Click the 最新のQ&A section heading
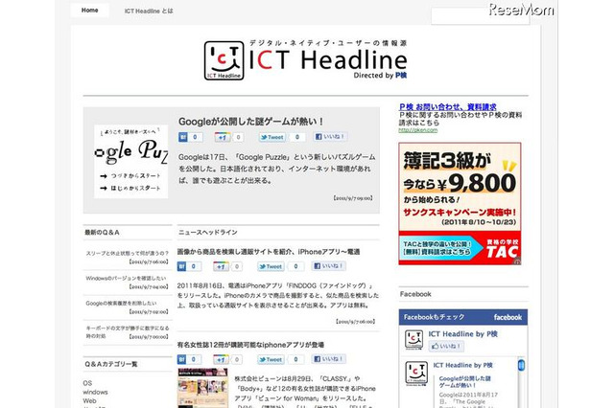Screen dimensions: 614x408 click(x=103, y=233)
